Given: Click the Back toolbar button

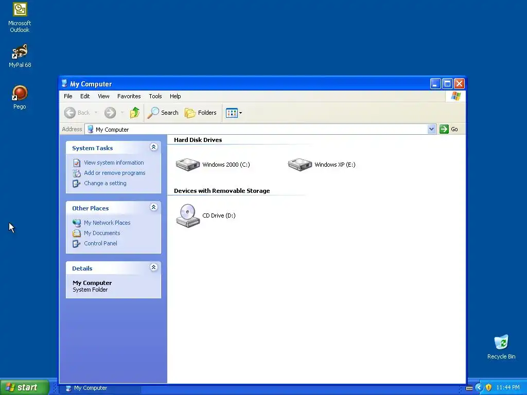Looking at the screenshot, I should coord(77,113).
